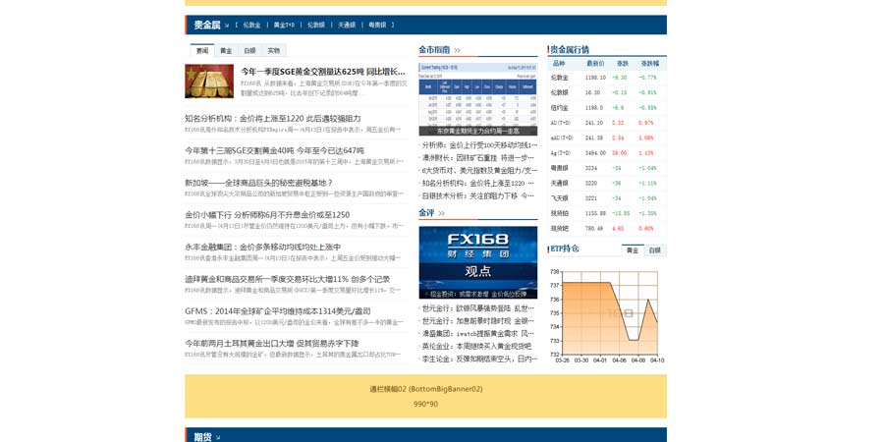The image size is (884, 442).
Task: Read article 新加坡——全球商品巨头的秘密避税基地
Action: click(x=259, y=183)
